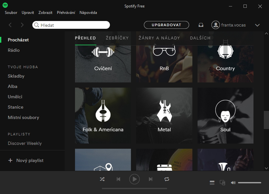269x194 pixels.
Task: Mute the volume speaker icon
Action: coord(233,183)
